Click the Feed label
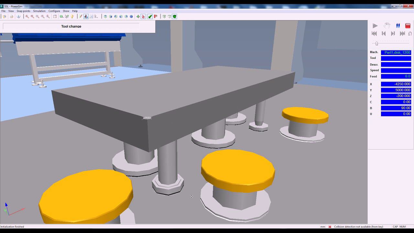Screen dimensions: 414x233 click(x=373, y=76)
